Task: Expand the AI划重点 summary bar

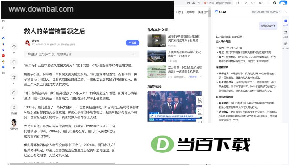Action: click(x=82, y=54)
